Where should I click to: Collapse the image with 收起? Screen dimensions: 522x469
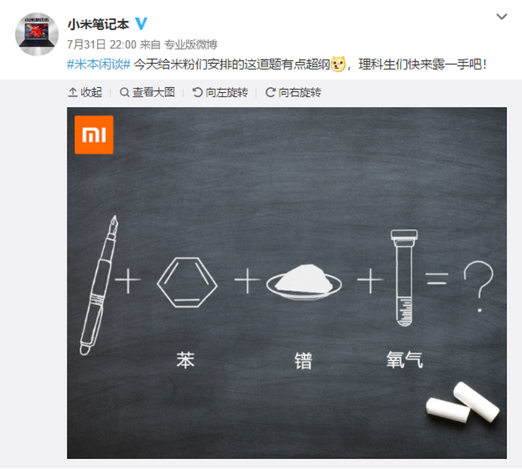click(85, 92)
